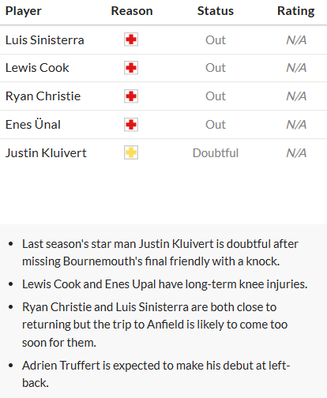Click Out status in Luis Sinisterra row
Image resolution: width=327 pixels, height=398 pixels.
[x=216, y=40]
